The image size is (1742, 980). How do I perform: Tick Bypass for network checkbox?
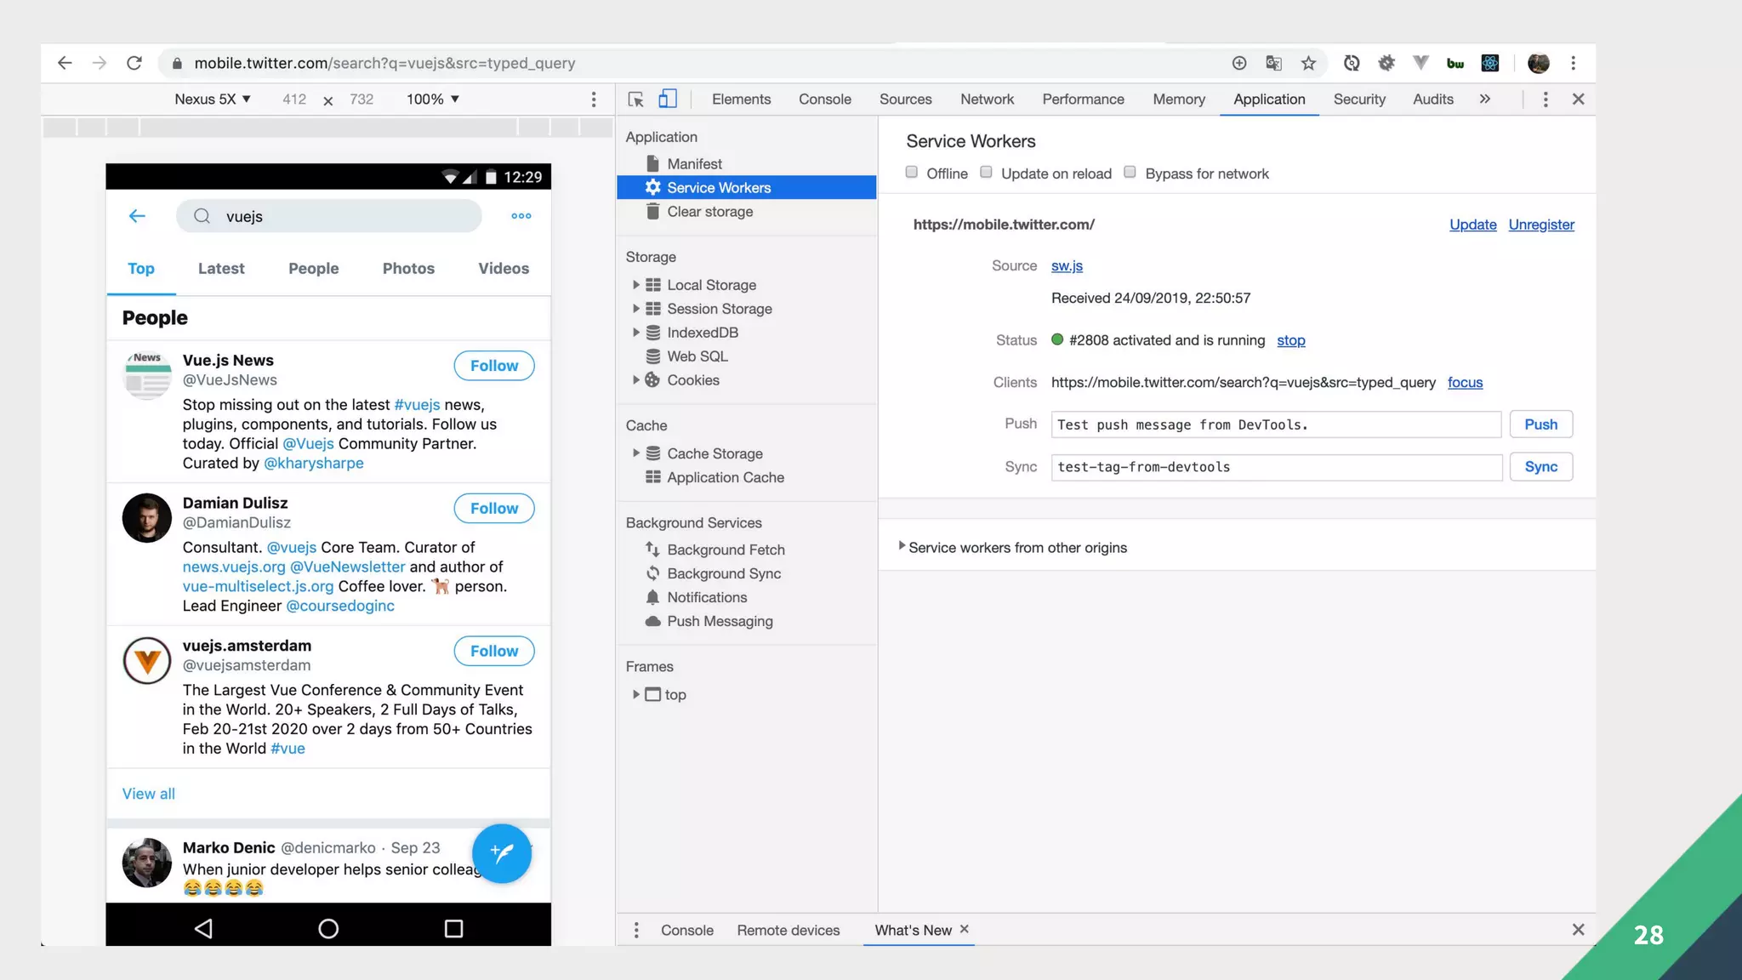click(1130, 173)
